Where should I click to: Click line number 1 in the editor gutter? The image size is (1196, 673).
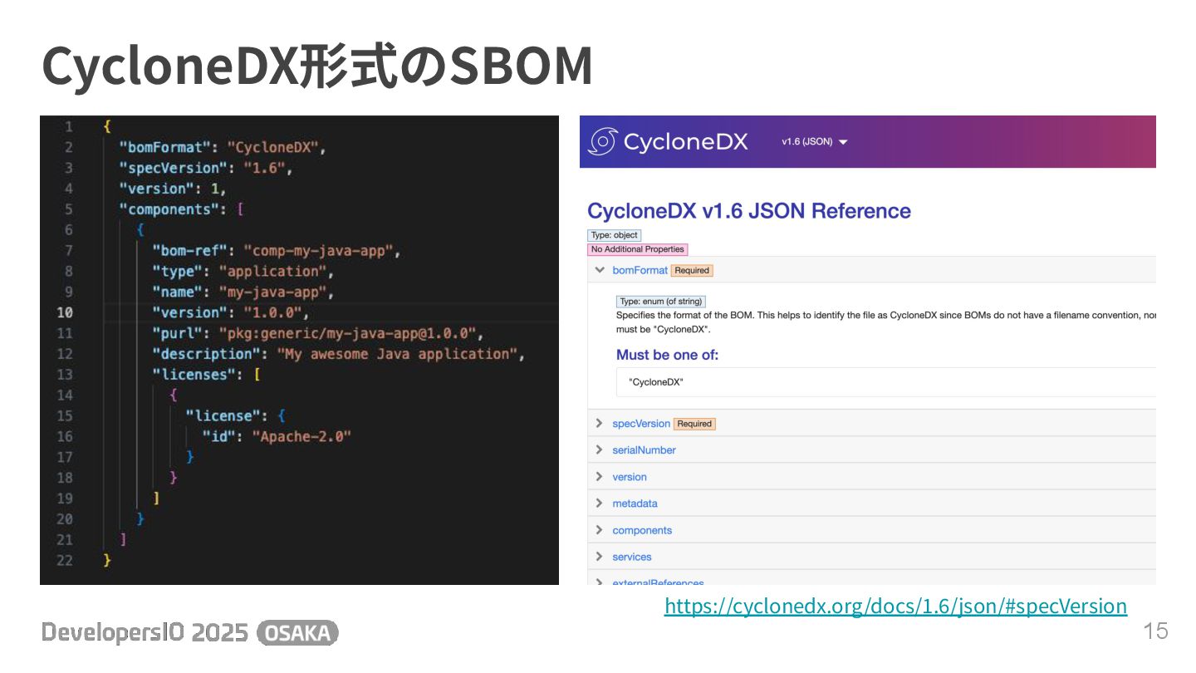pos(68,126)
